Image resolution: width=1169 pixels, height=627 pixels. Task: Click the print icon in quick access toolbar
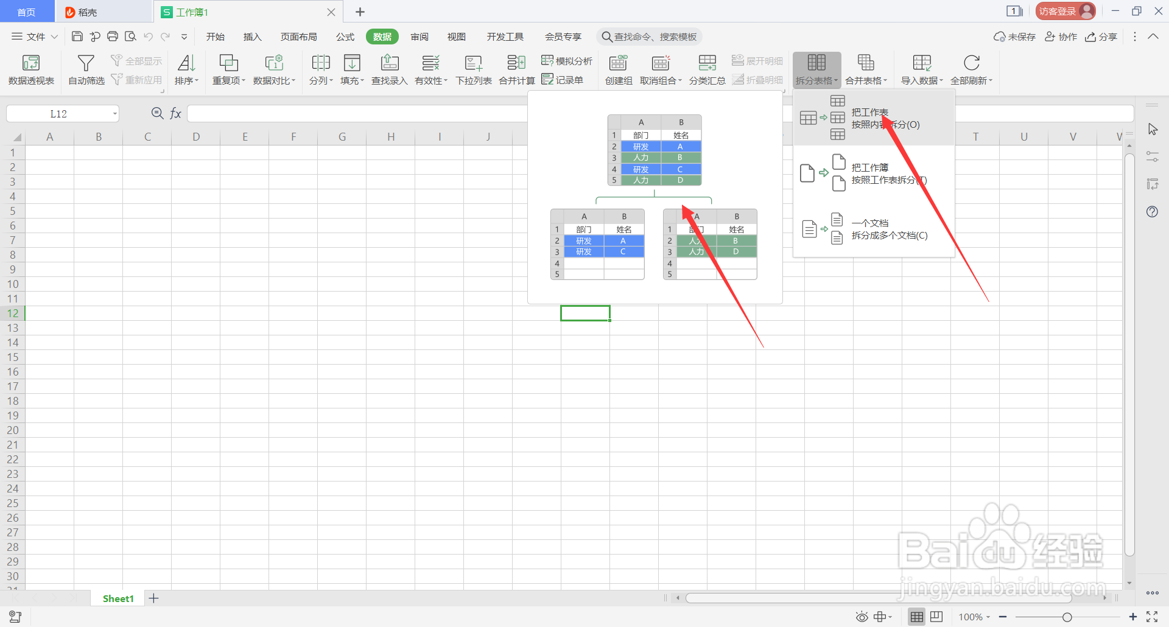tap(113, 37)
